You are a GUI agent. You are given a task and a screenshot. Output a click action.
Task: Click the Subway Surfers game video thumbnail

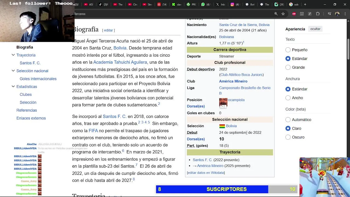325,177
